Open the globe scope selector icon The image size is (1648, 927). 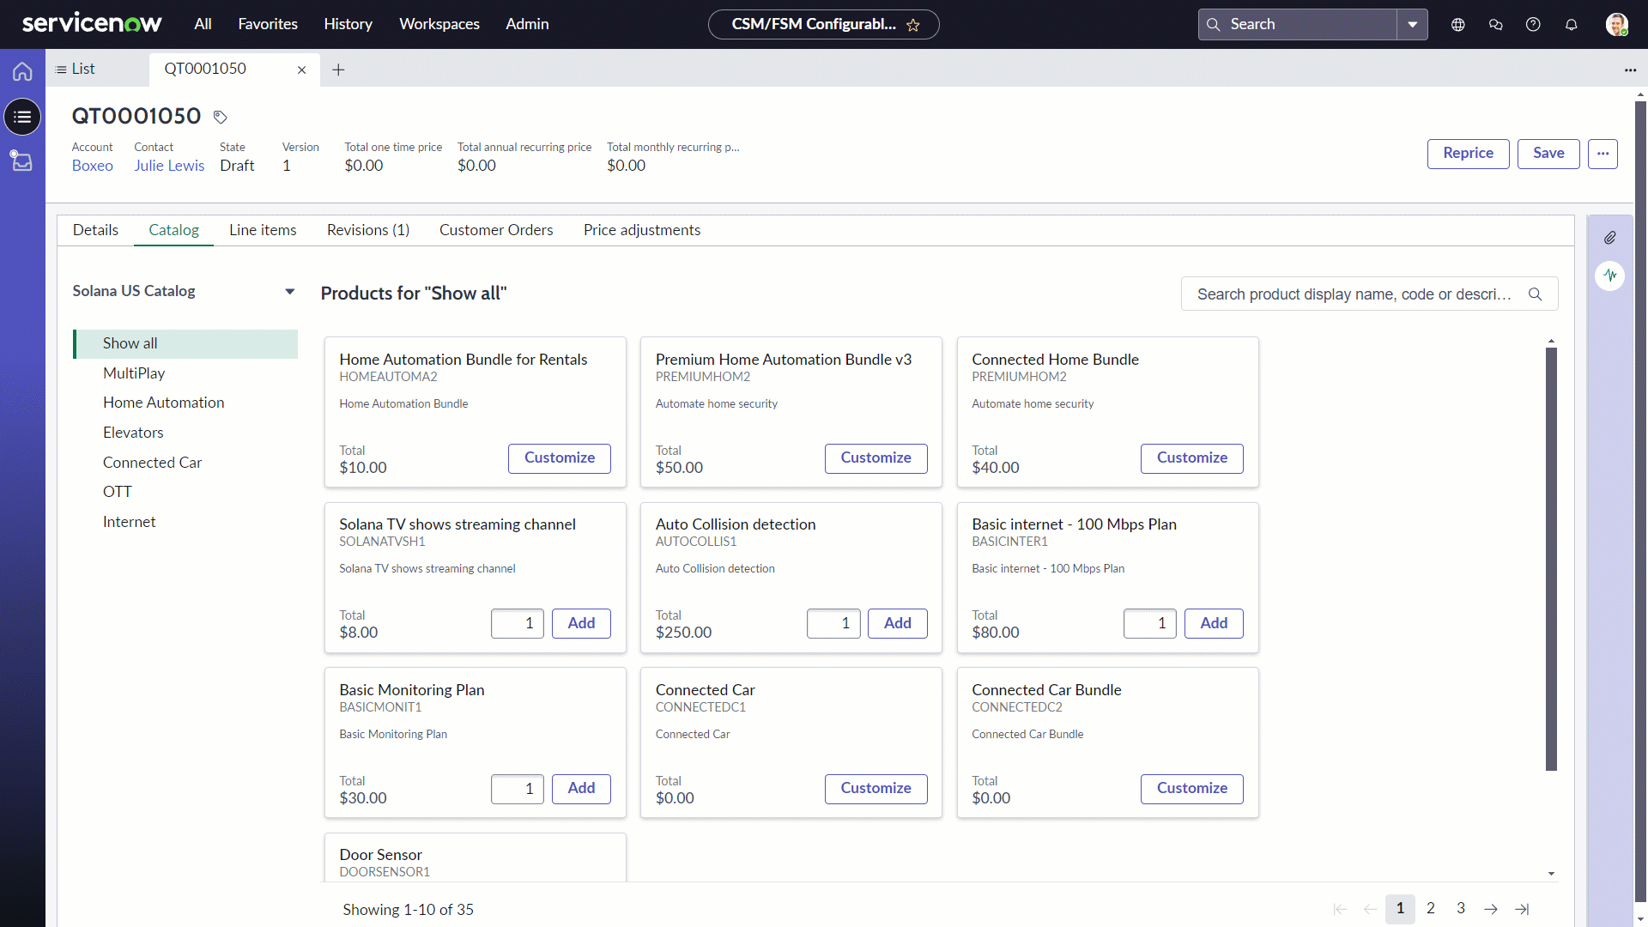1458,25
